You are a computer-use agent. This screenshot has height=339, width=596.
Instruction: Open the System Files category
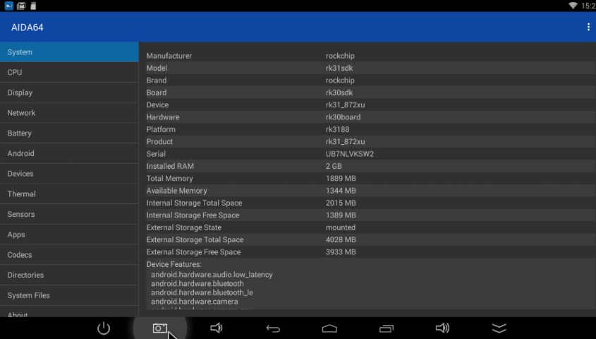click(x=69, y=295)
